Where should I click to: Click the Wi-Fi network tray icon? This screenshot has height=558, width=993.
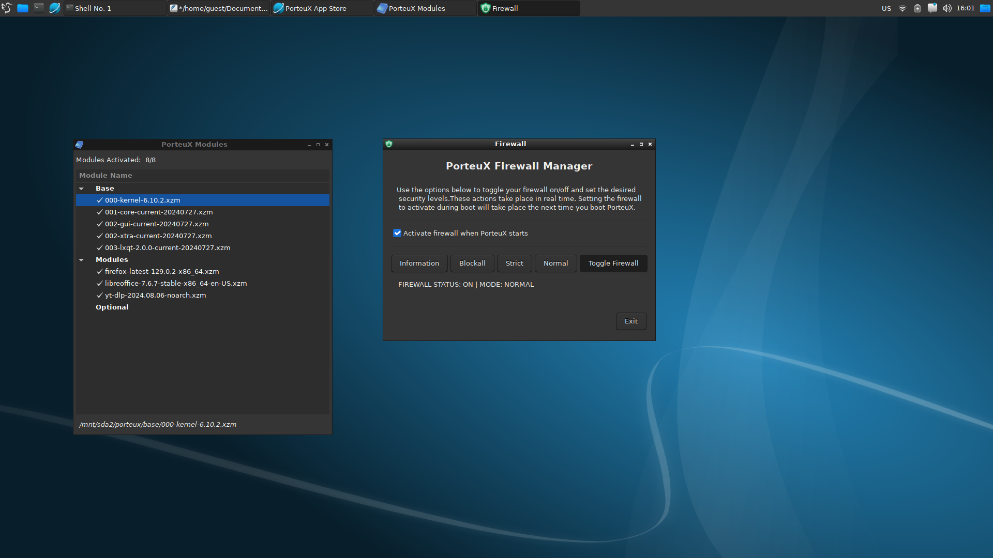(902, 8)
